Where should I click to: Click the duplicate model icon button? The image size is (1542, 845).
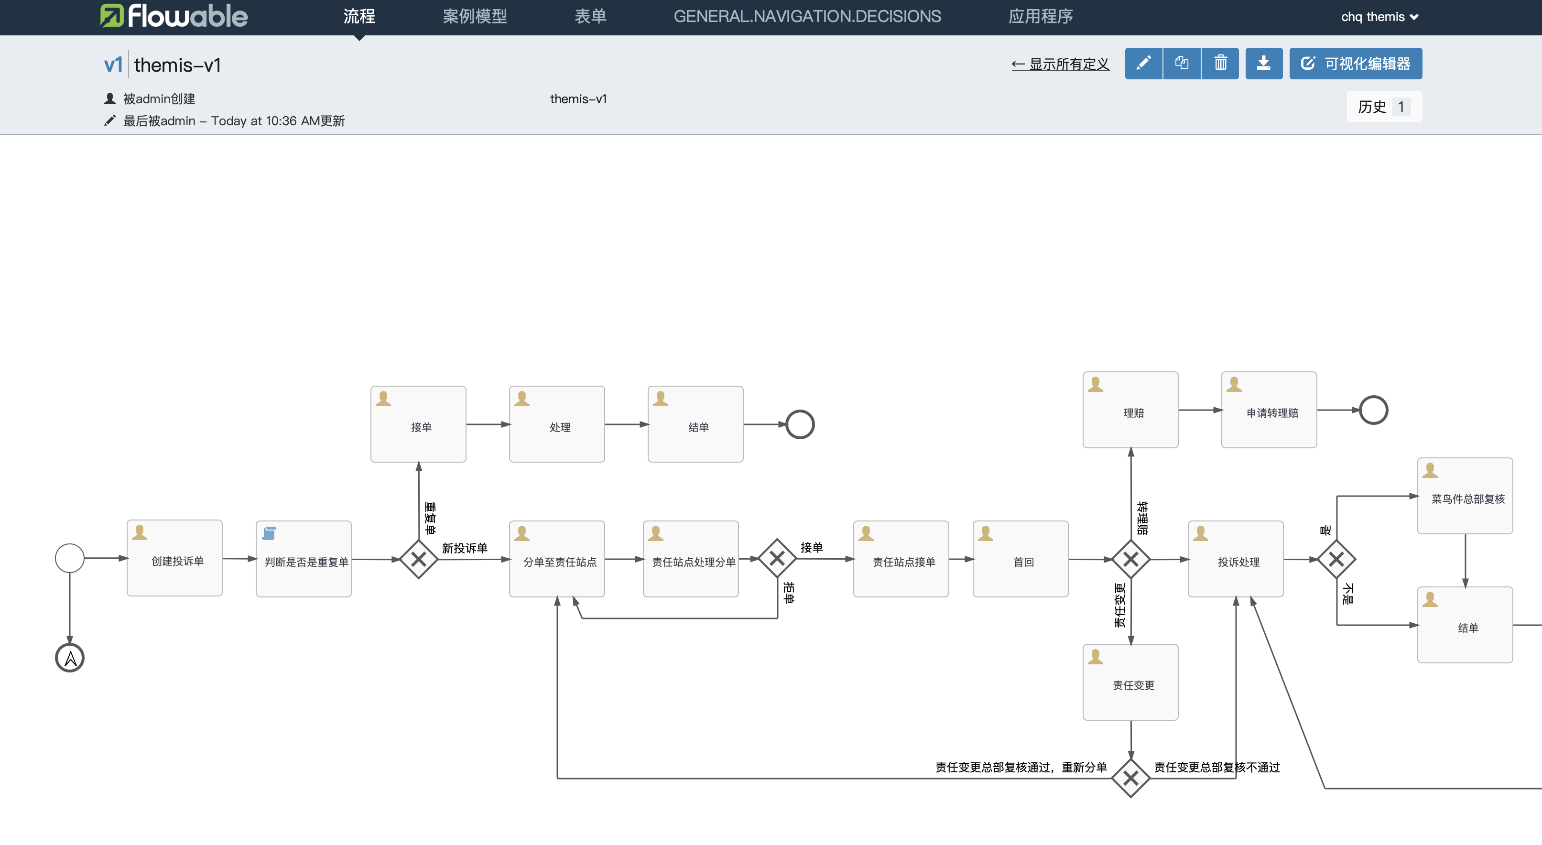click(1182, 64)
